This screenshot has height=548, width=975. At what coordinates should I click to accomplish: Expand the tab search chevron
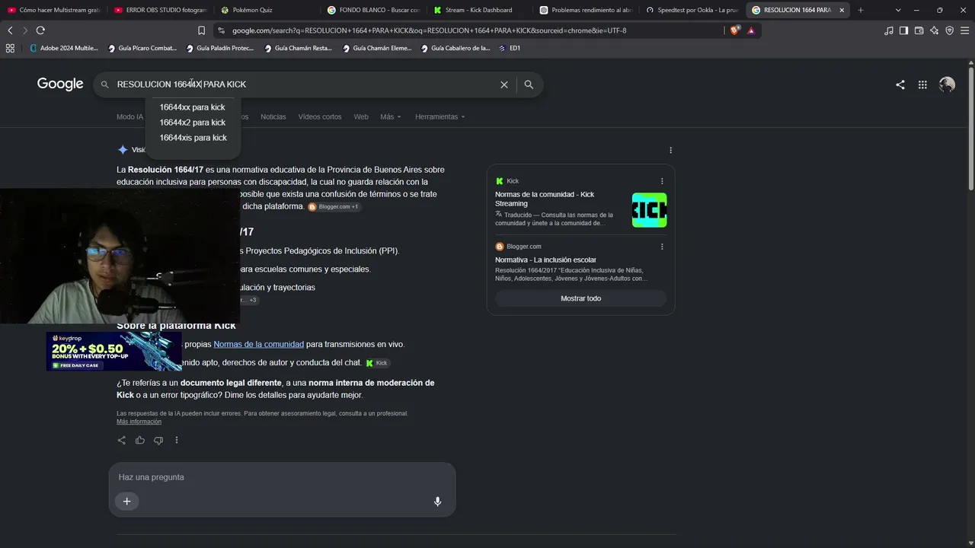pos(898,10)
